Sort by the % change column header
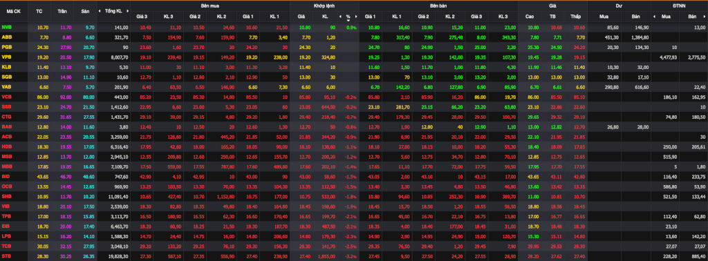The height and width of the screenshot is (261, 708). coord(348,17)
